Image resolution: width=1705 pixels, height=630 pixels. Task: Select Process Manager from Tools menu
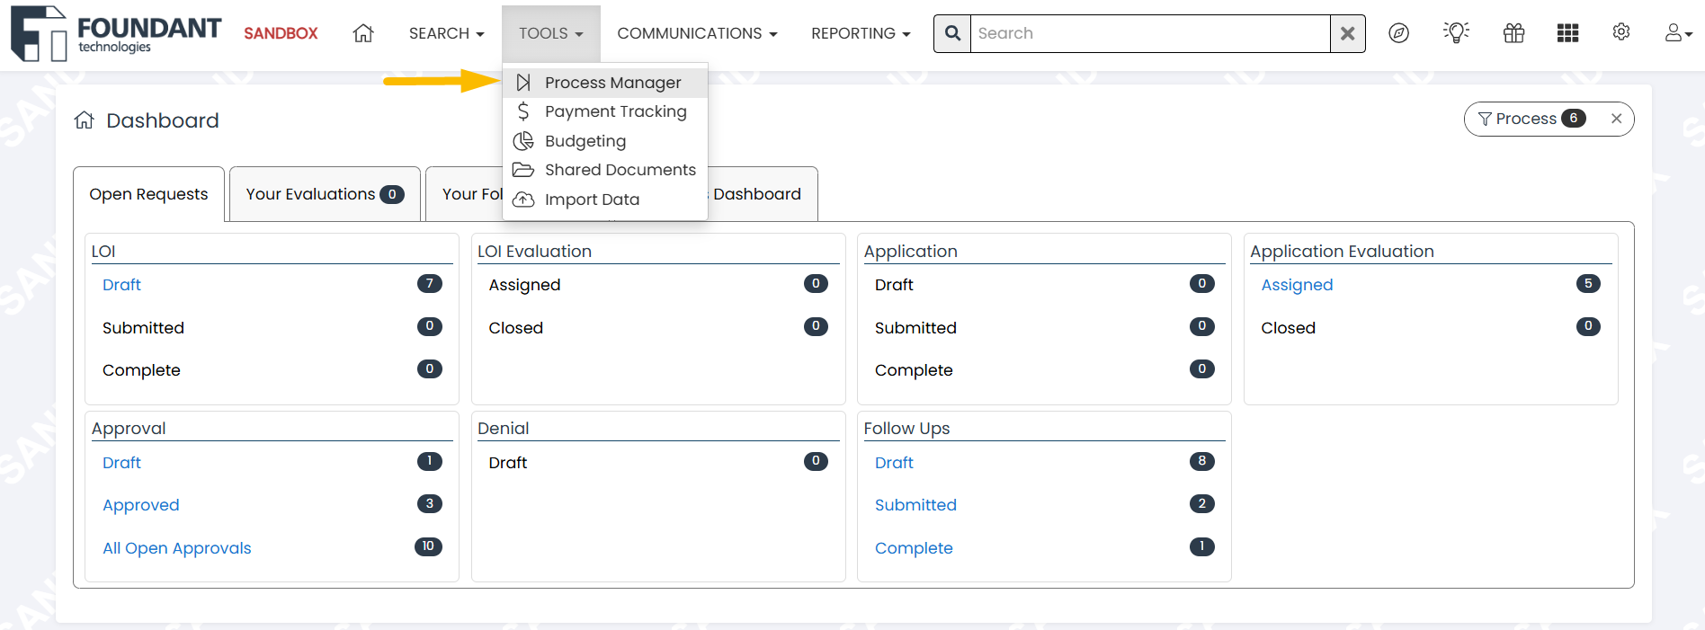(605, 83)
